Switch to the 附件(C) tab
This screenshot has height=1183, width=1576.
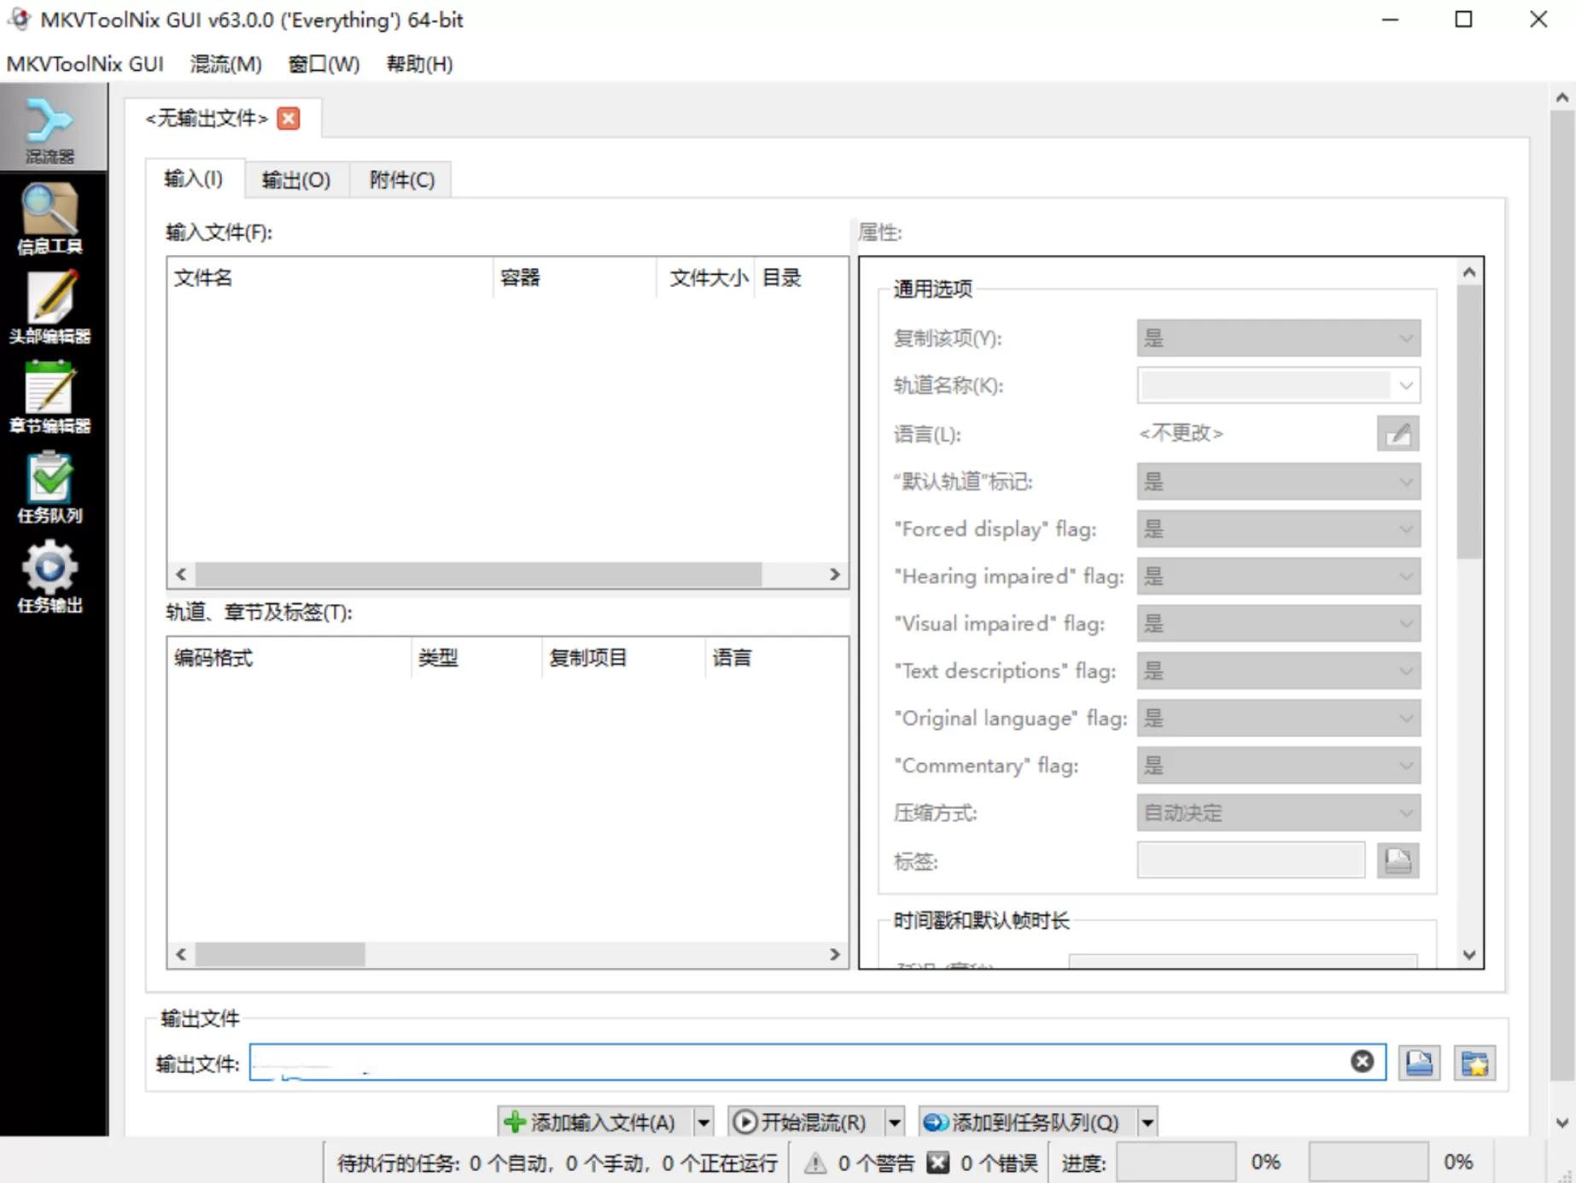[x=400, y=179]
